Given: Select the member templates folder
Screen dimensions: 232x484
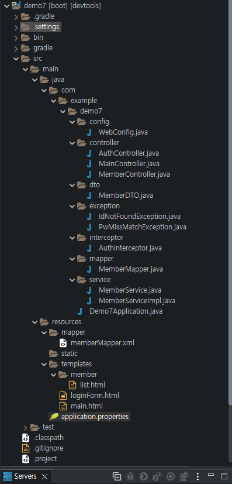Looking at the screenshot, I should 84,375.
